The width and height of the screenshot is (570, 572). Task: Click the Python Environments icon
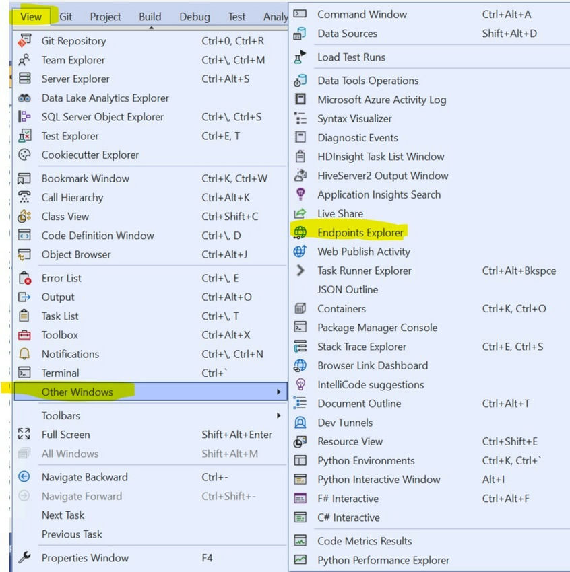pyautogui.click(x=301, y=461)
